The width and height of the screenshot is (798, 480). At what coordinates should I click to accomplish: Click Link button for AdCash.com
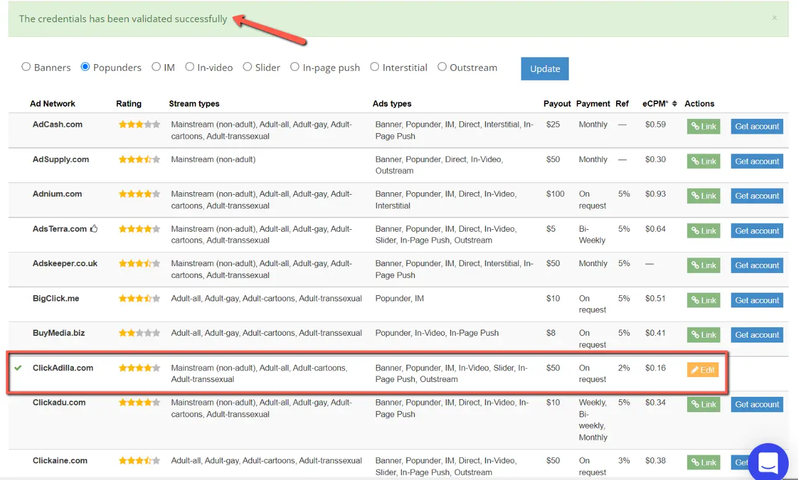click(704, 126)
